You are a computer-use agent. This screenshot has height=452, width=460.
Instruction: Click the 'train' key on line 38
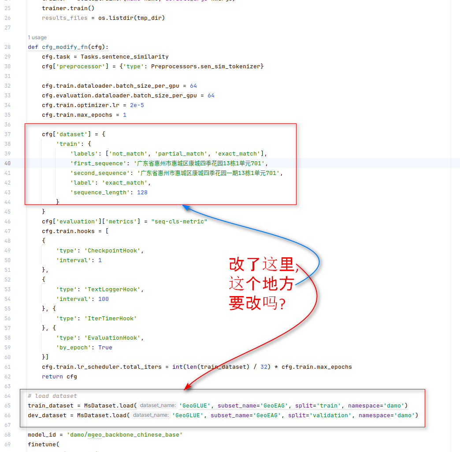point(68,144)
